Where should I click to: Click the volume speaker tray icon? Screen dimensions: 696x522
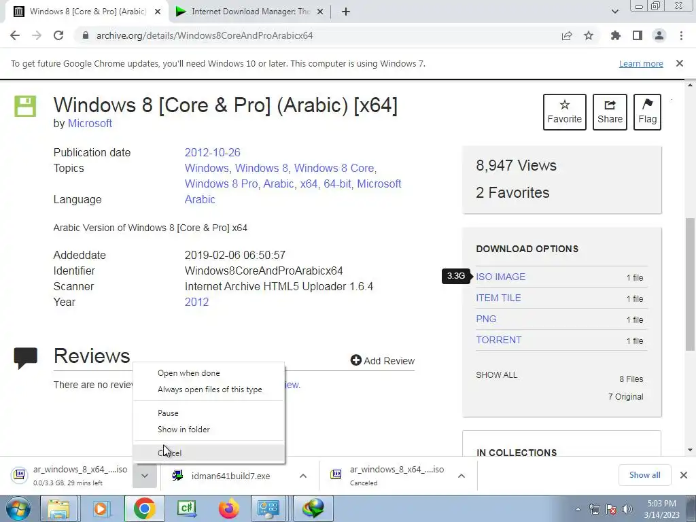click(627, 509)
